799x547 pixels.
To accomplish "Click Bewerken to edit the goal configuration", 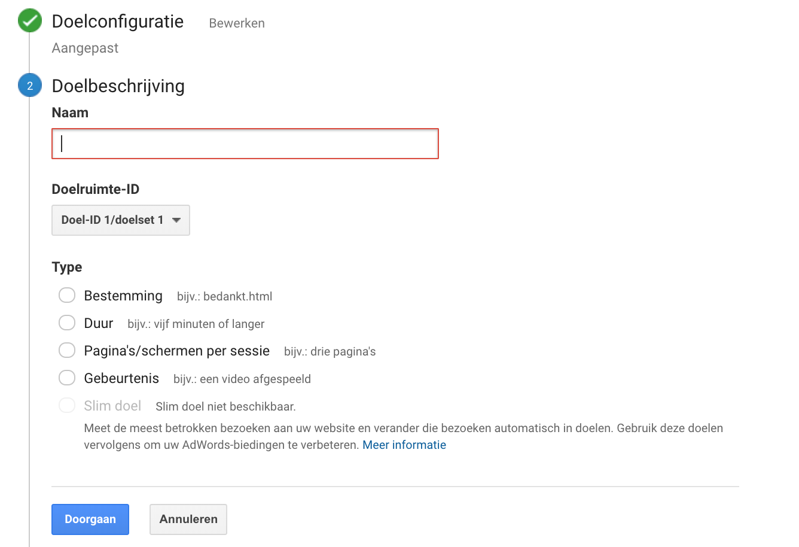I will (x=237, y=23).
